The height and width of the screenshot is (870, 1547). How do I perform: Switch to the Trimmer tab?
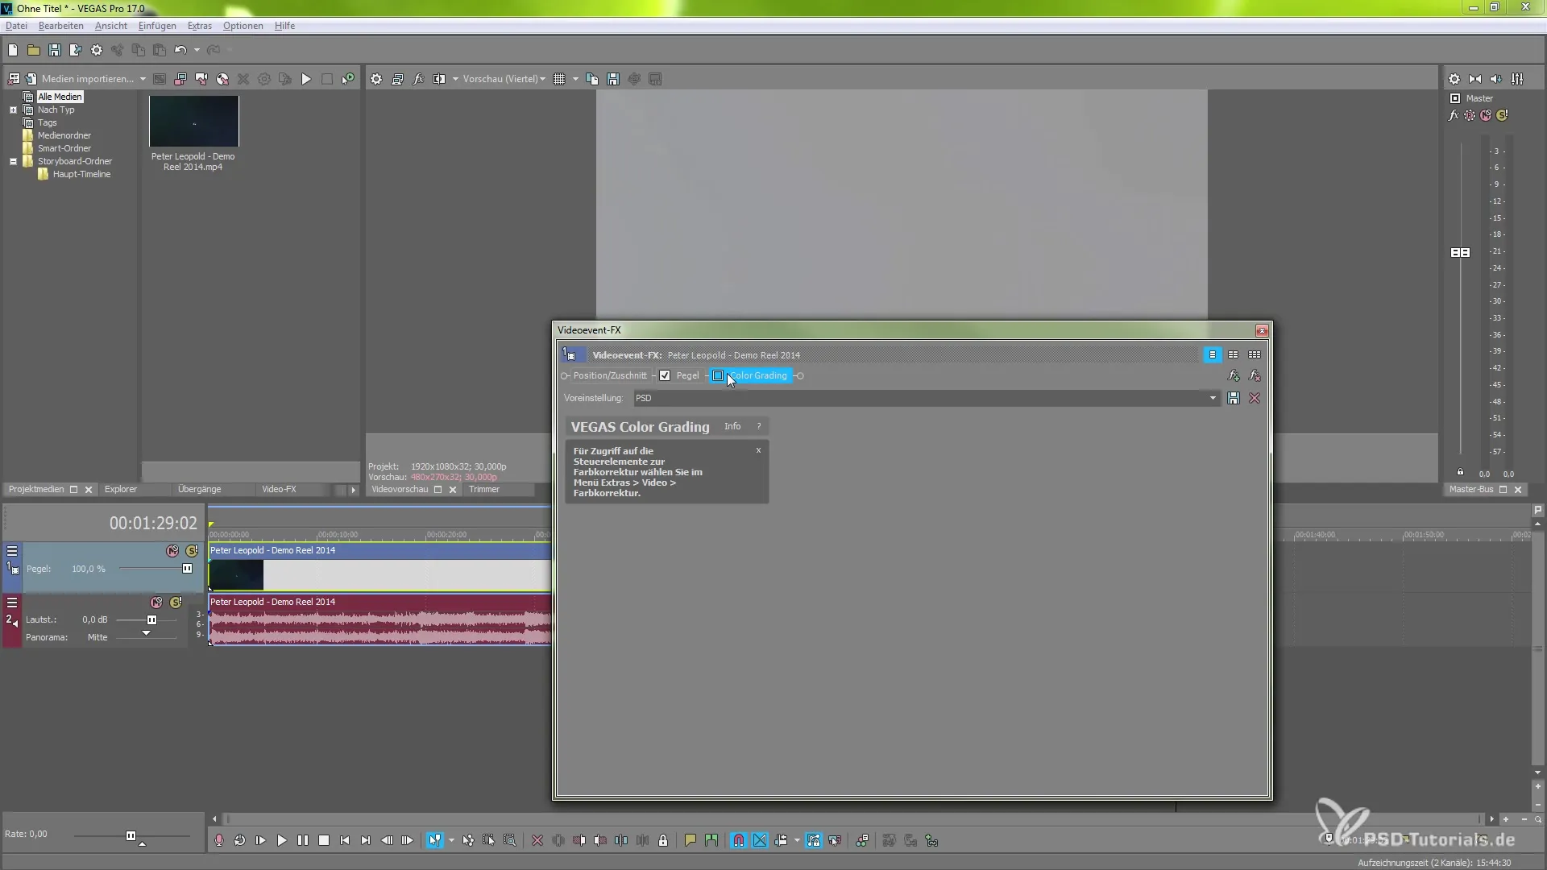484,489
